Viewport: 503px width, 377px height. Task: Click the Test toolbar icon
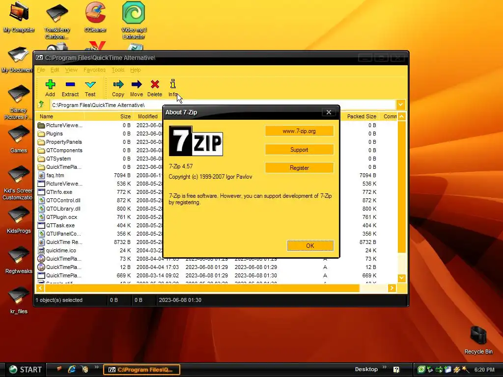click(90, 88)
